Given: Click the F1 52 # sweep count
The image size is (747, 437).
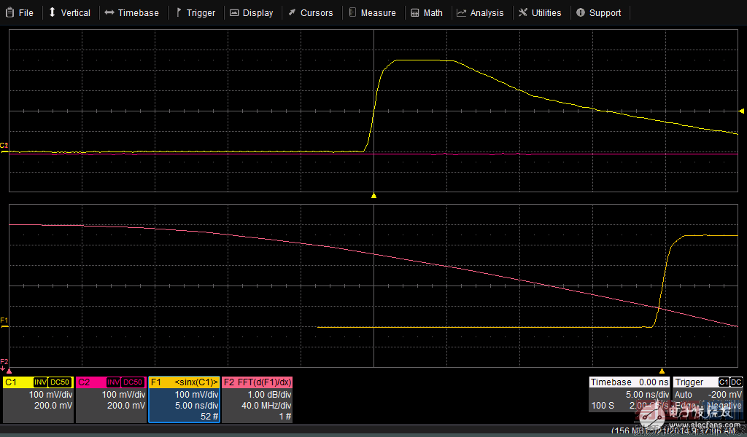Looking at the screenshot, I should [209, 417].
